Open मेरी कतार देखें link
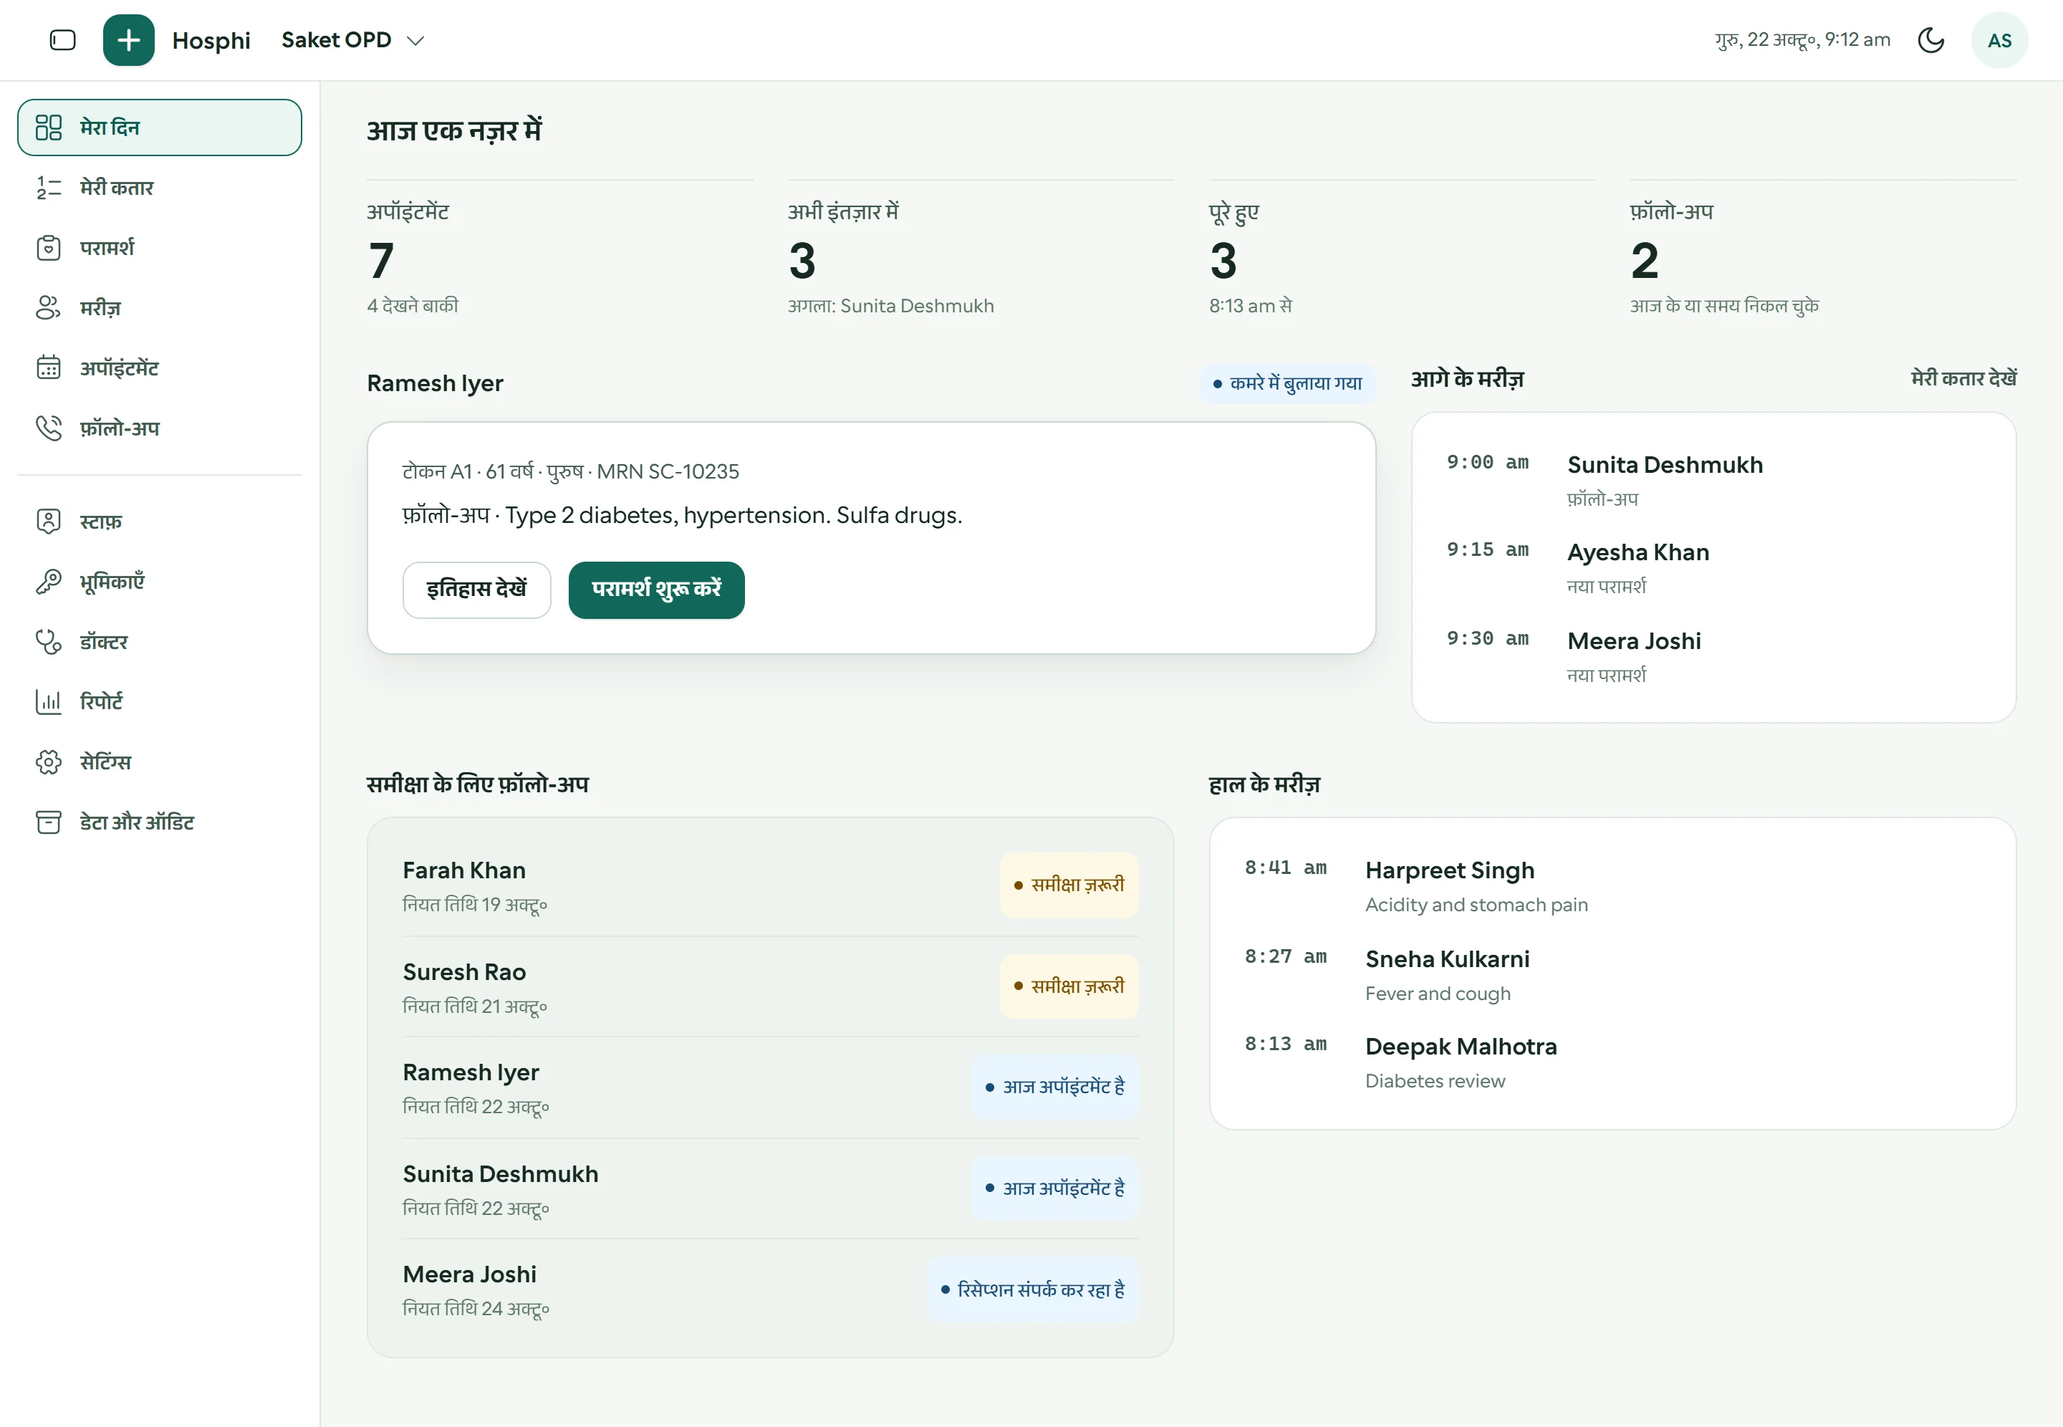Screen dimensions: 2063x1427 click(x=1963, y=379)
